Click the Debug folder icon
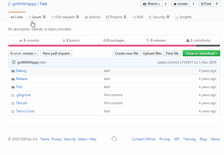 point(13,71)
